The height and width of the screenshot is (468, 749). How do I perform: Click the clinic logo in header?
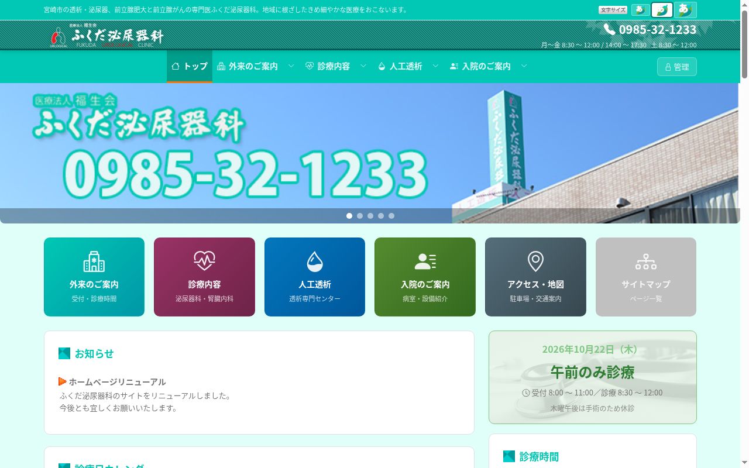pos(106,36)
